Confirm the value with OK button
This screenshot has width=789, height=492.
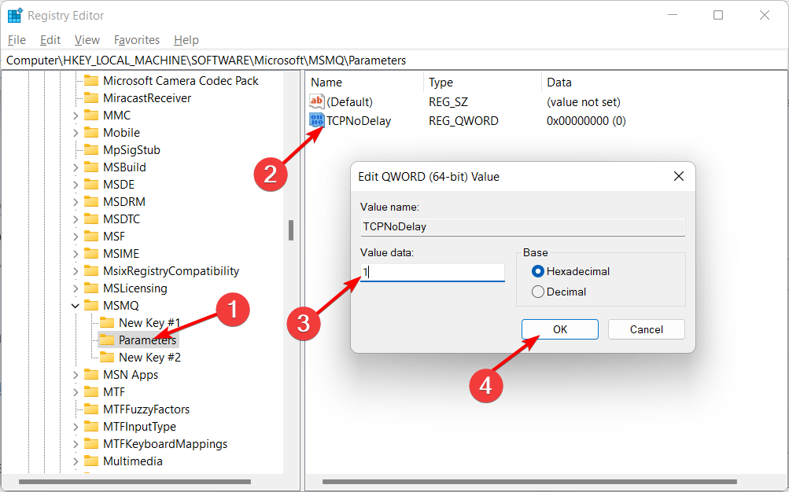click(560, 329)
